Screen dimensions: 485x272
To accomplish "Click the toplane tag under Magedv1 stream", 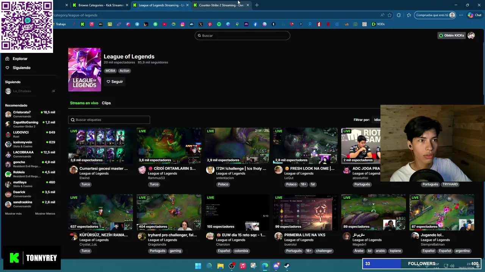I will coord(395,251).
